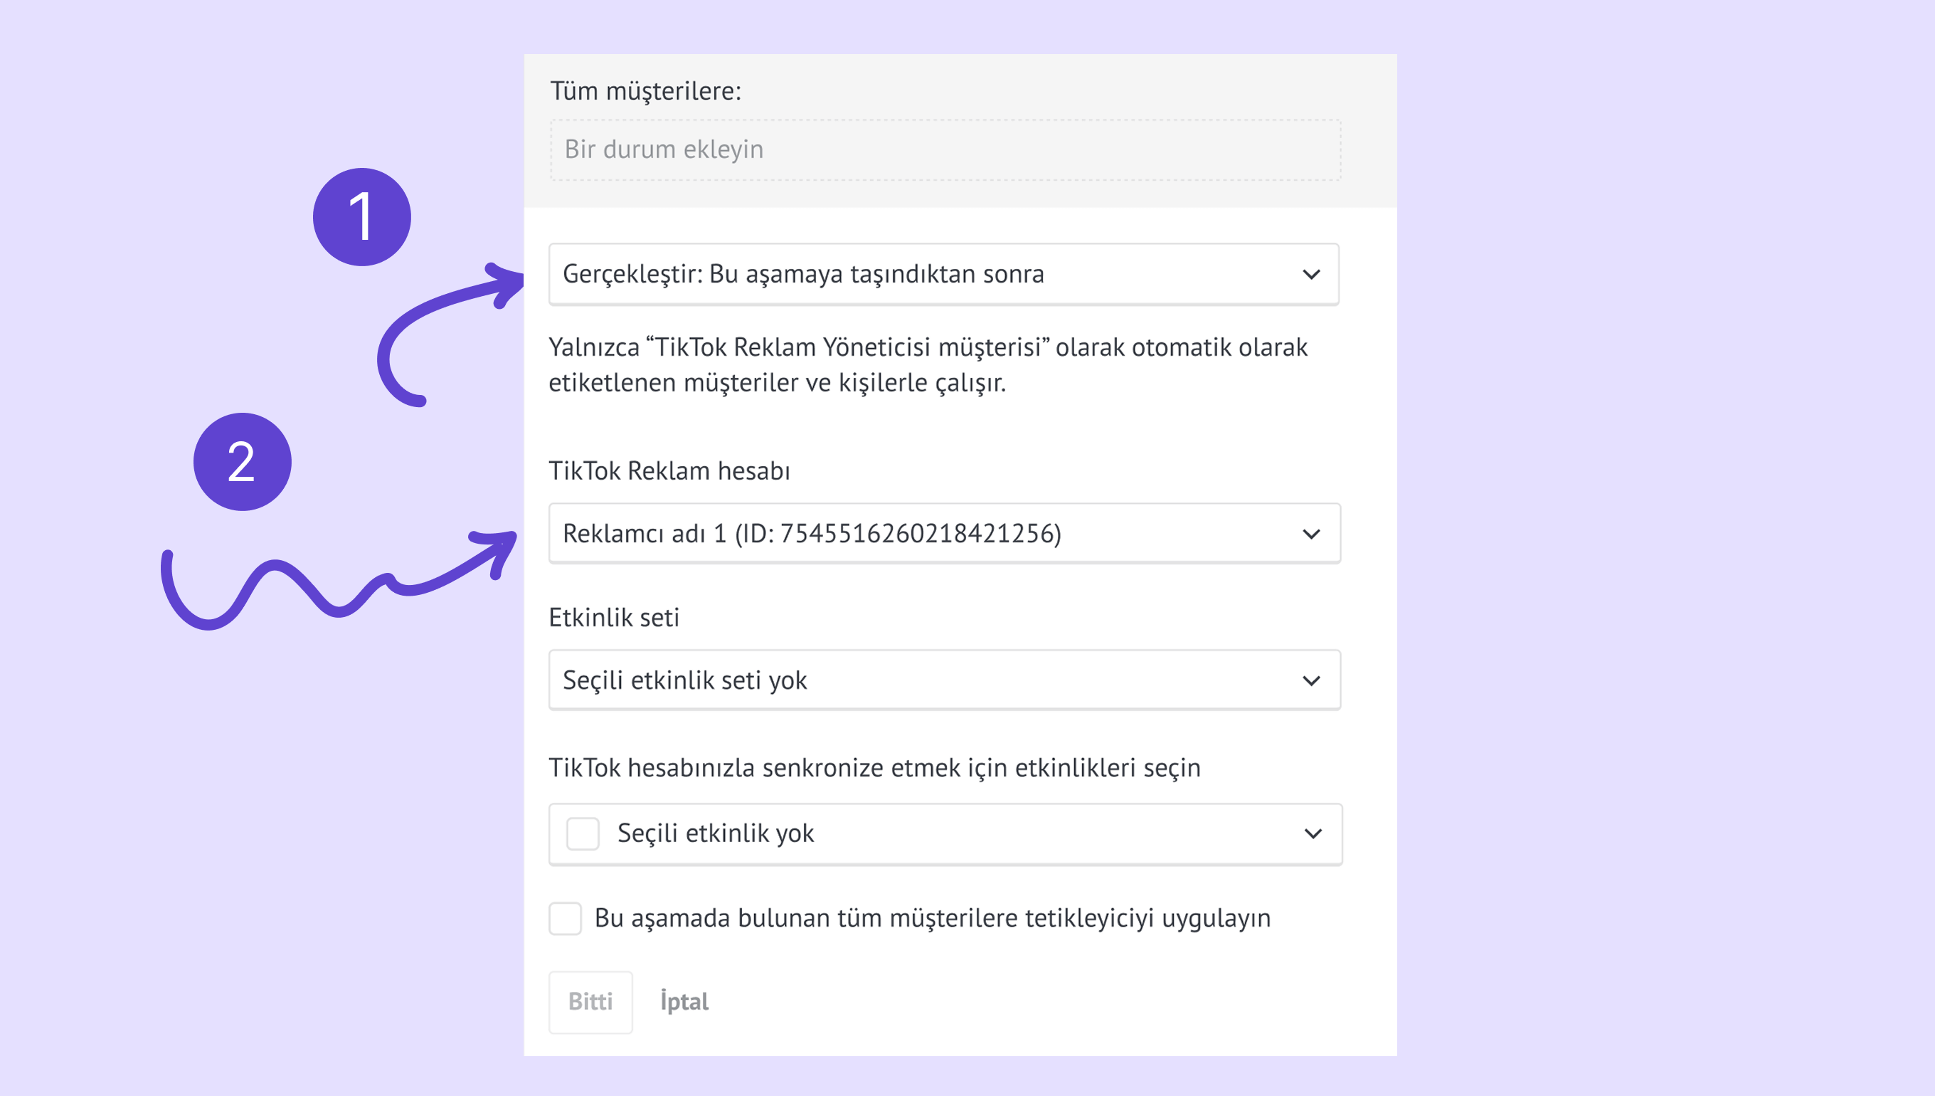Open the TikTok Reklam hesabı dropdown
This screenshot has width=1935, height=1096.
[x=812, y=534]
